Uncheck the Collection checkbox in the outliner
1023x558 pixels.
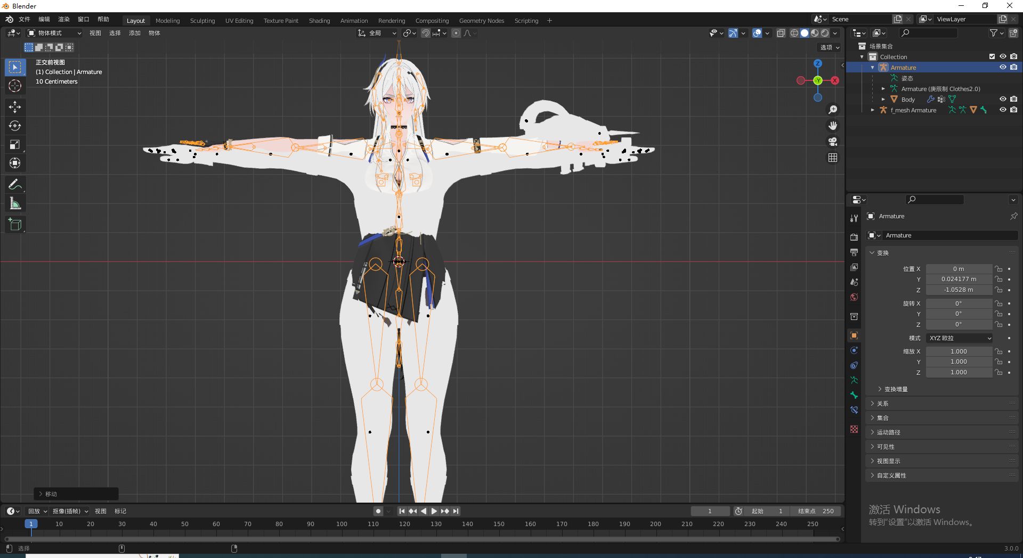pos(992,56)
